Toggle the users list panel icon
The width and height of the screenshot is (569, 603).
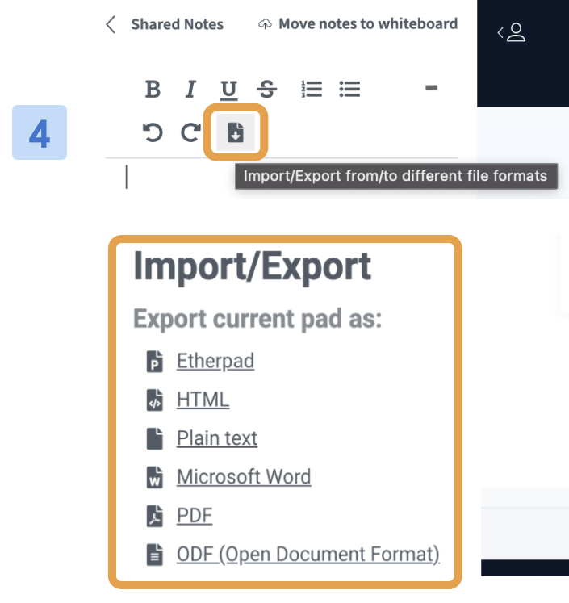coord(513,33)
